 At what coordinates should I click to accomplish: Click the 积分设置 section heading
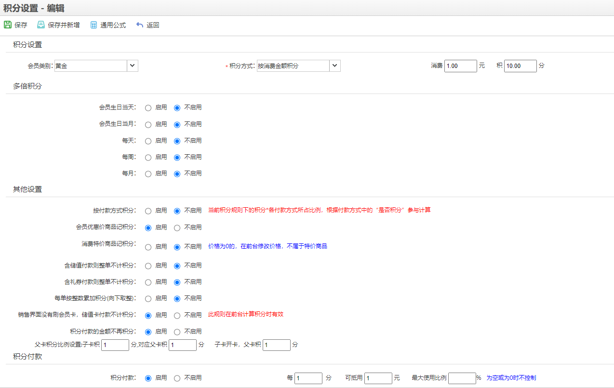tap(27, 45)
